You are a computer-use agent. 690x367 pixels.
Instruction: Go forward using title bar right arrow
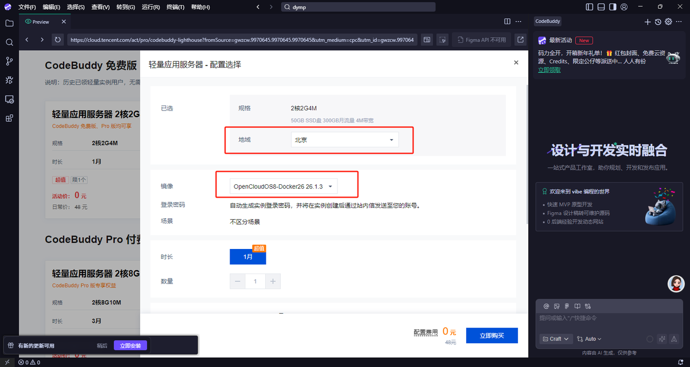click(272, 7)
